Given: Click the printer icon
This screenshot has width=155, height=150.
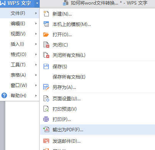Looking at the screenshot, I should (x=46, y=119).
